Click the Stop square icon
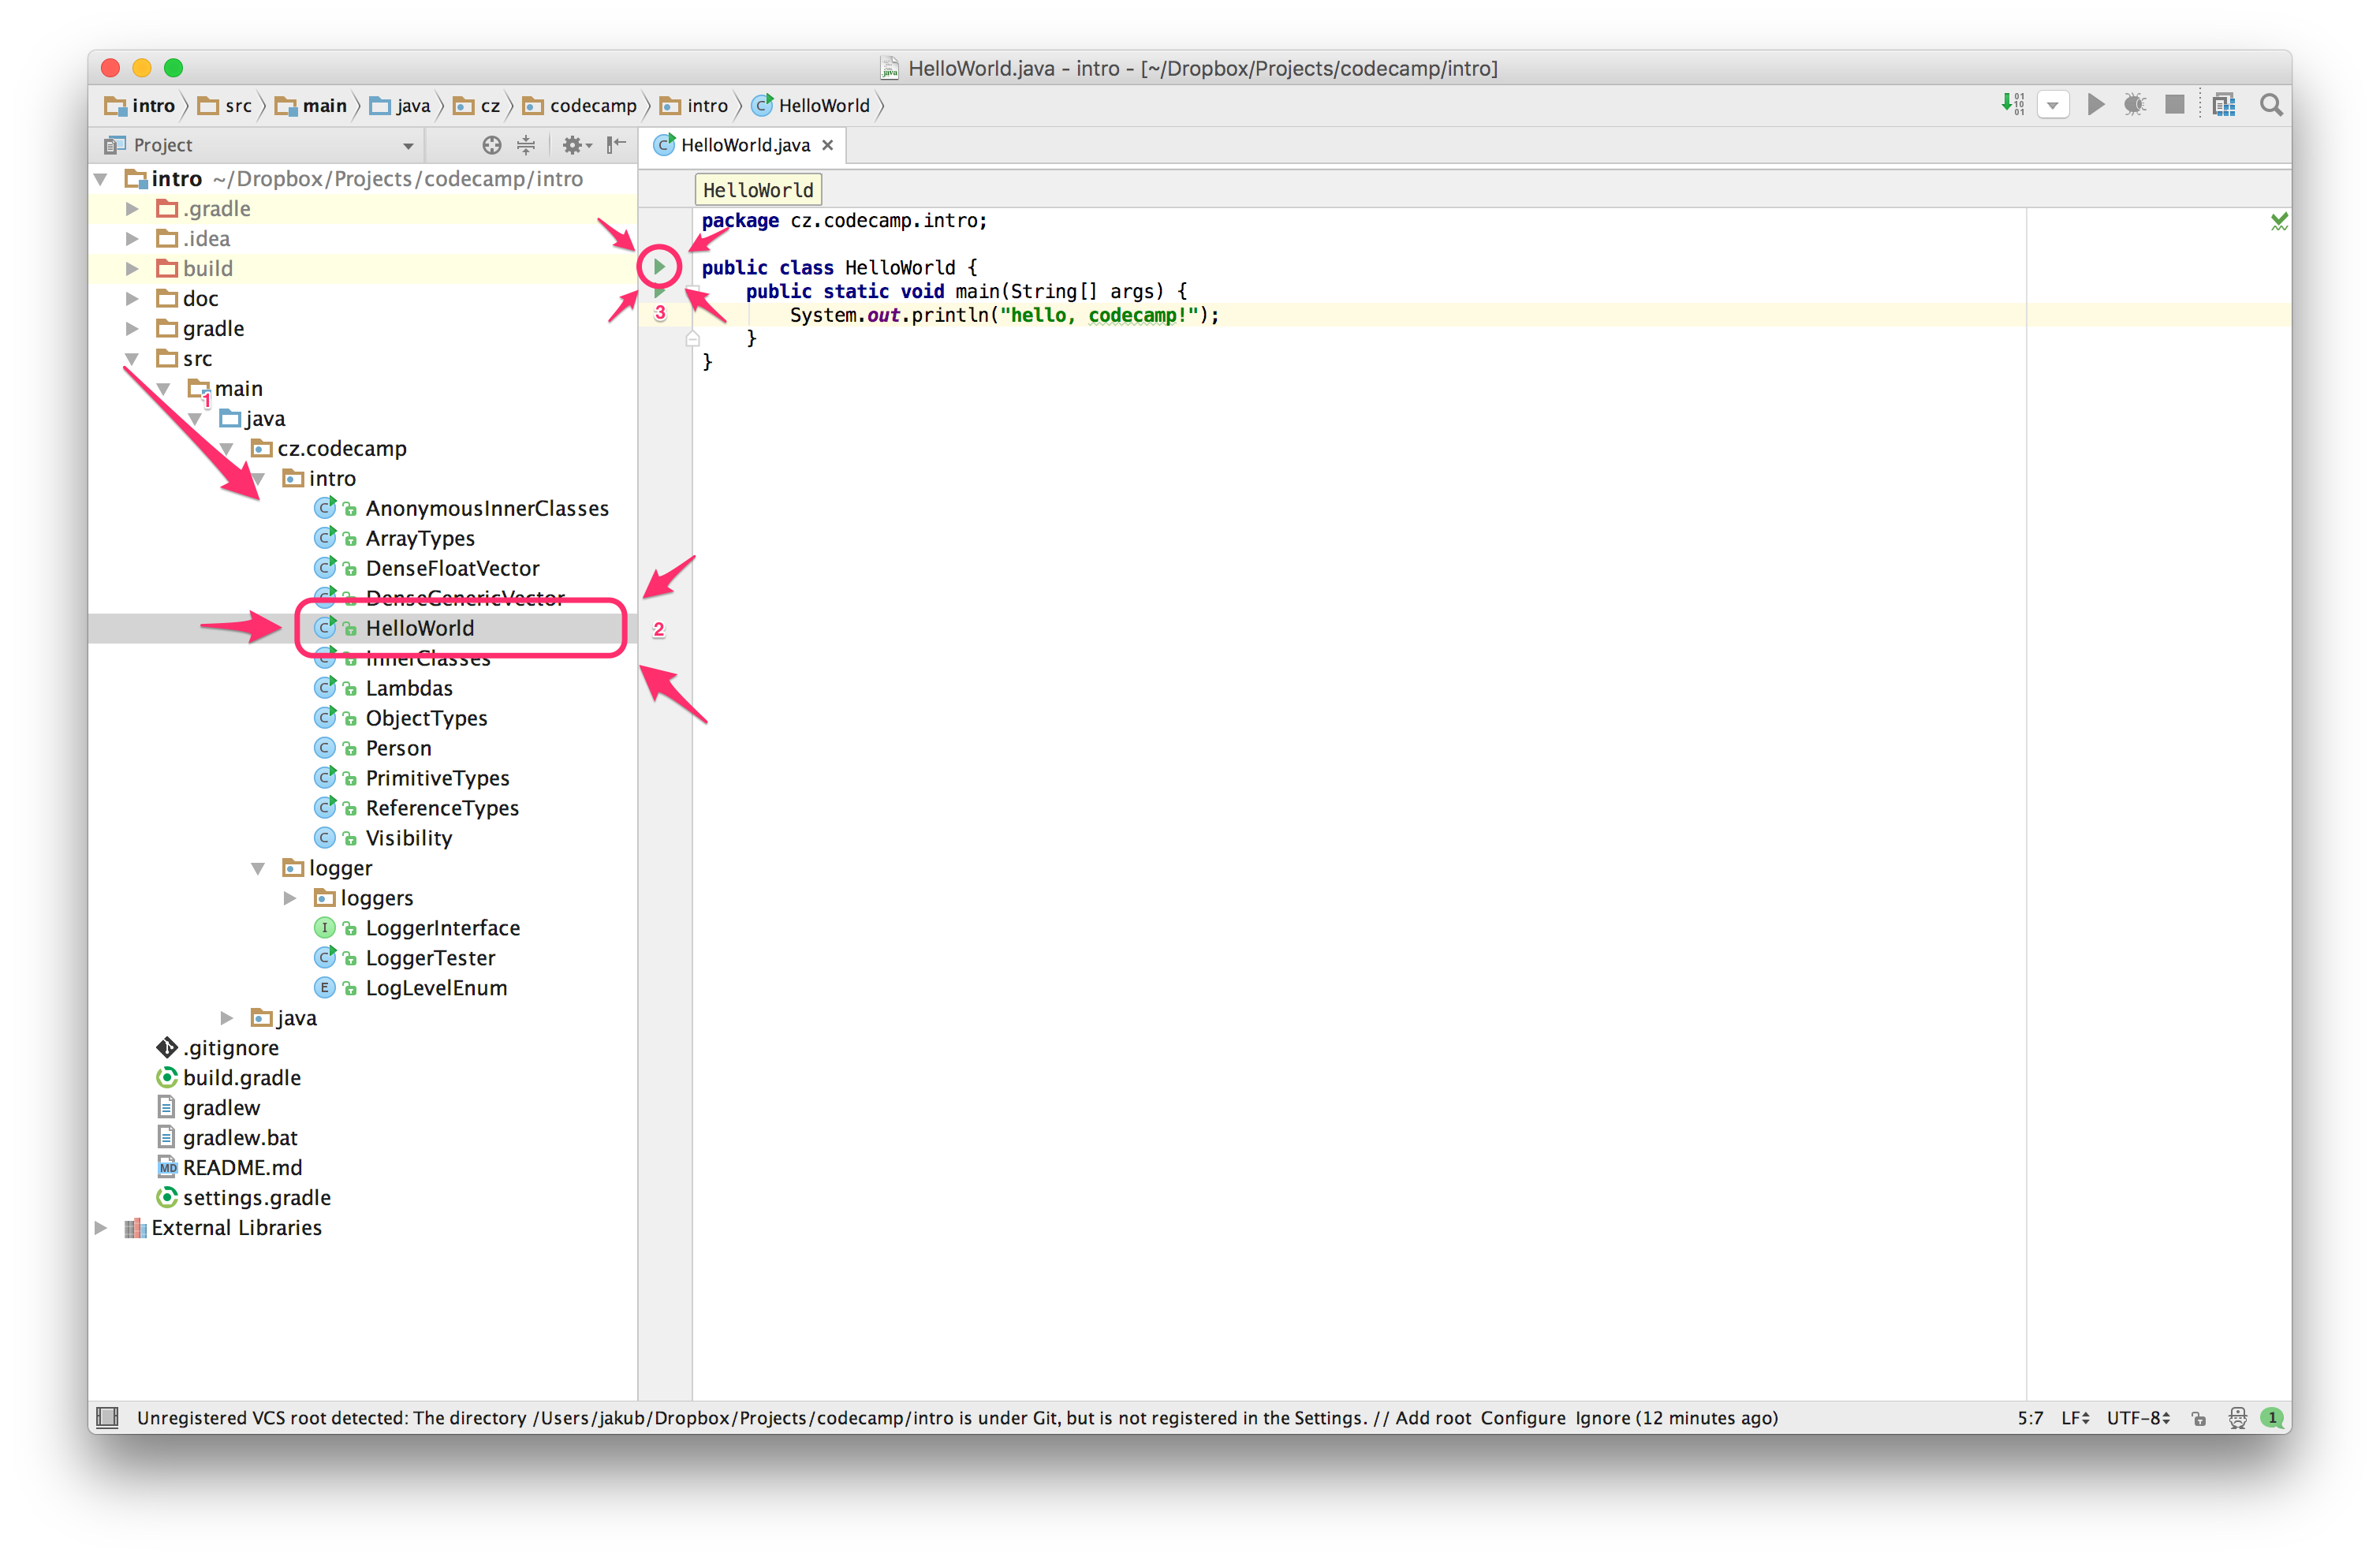 (x=2174, y=104)
